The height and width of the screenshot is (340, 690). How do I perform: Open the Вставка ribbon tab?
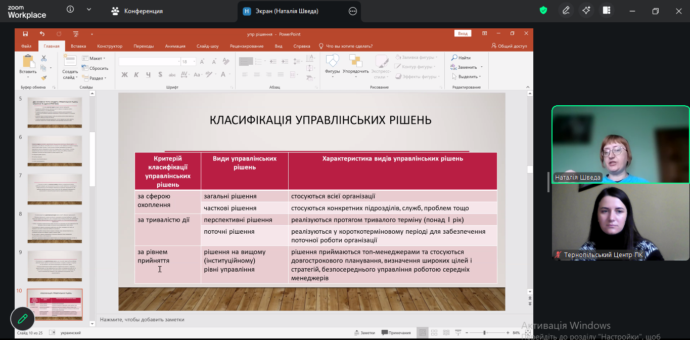(78, 46)
